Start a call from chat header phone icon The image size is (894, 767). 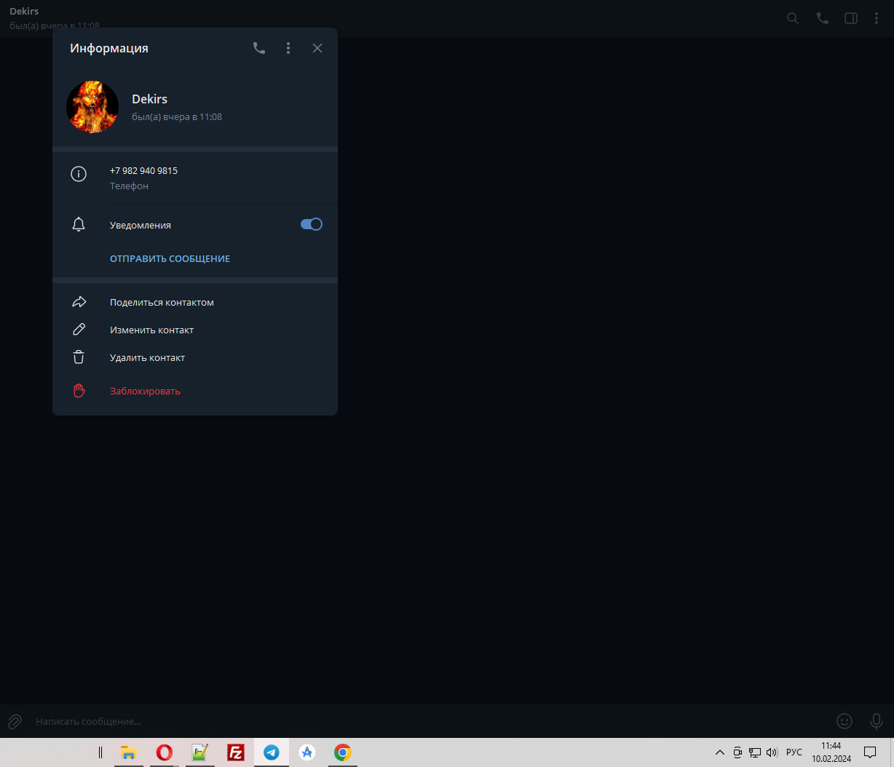822,18
